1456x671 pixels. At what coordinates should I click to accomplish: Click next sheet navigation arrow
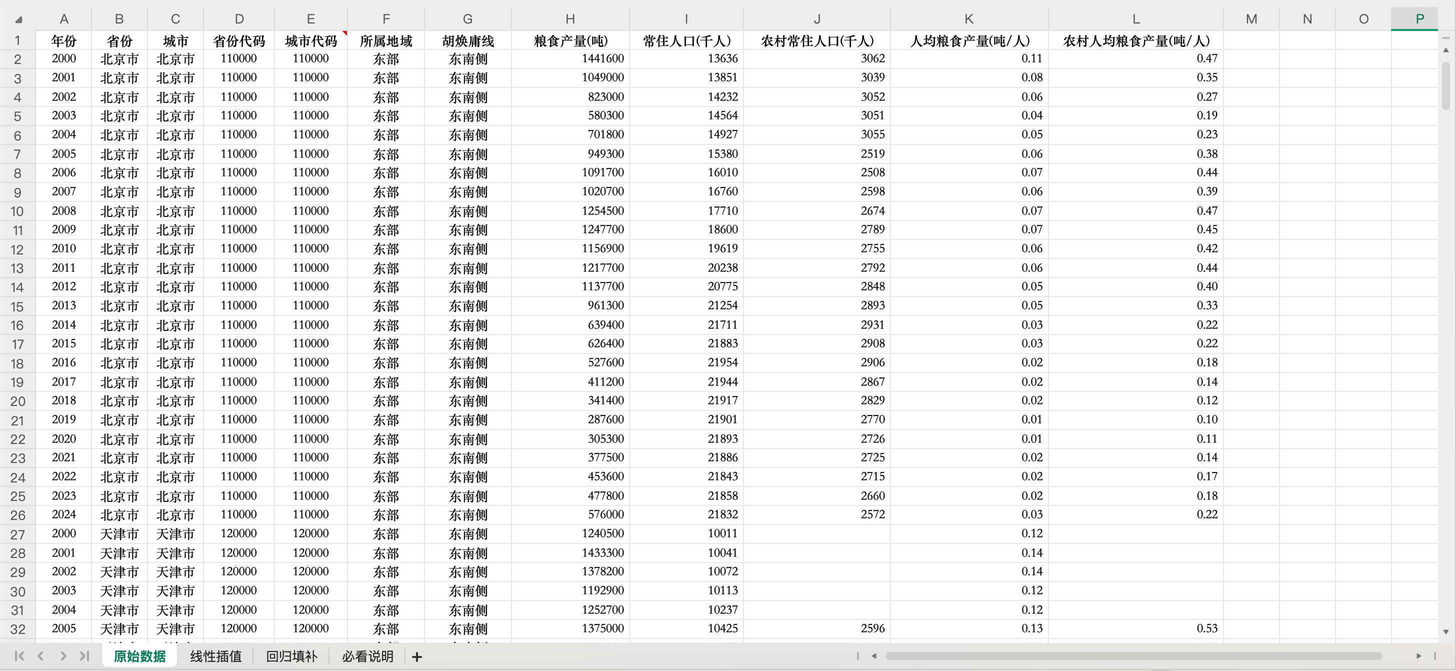[x=62, y=655]
